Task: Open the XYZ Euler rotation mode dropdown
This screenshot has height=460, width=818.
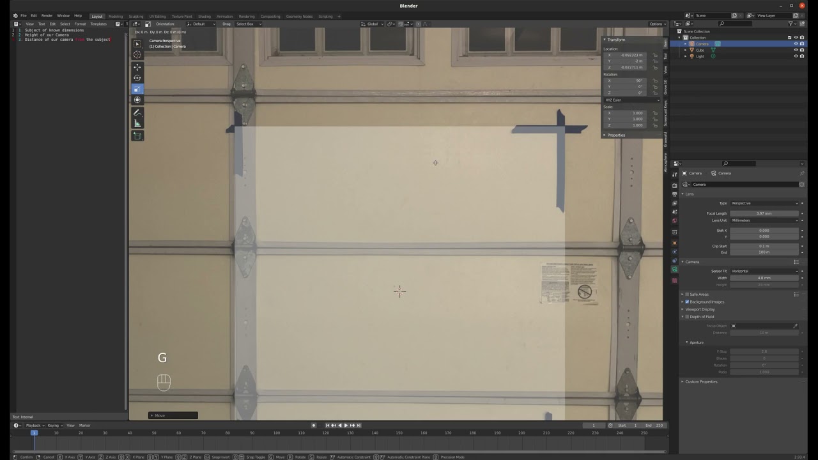Action: (632, 100)
